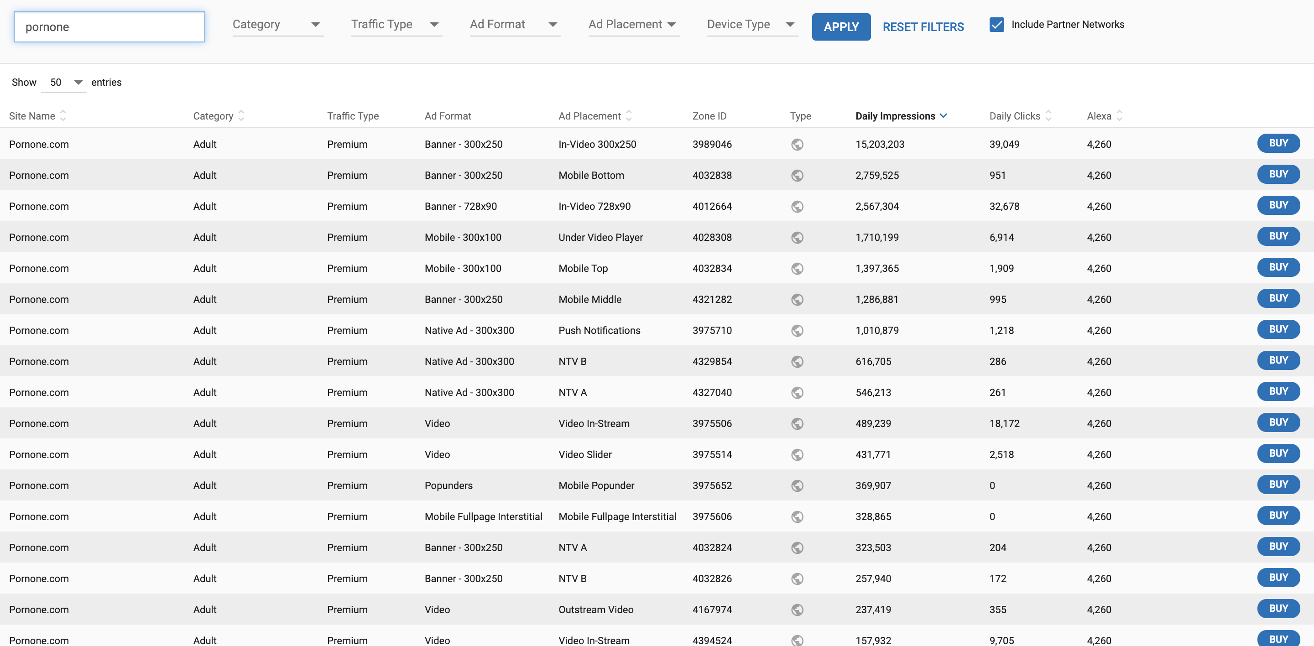
Task: Click the globe icon for zone 4032834
Action: pos(797,269)
